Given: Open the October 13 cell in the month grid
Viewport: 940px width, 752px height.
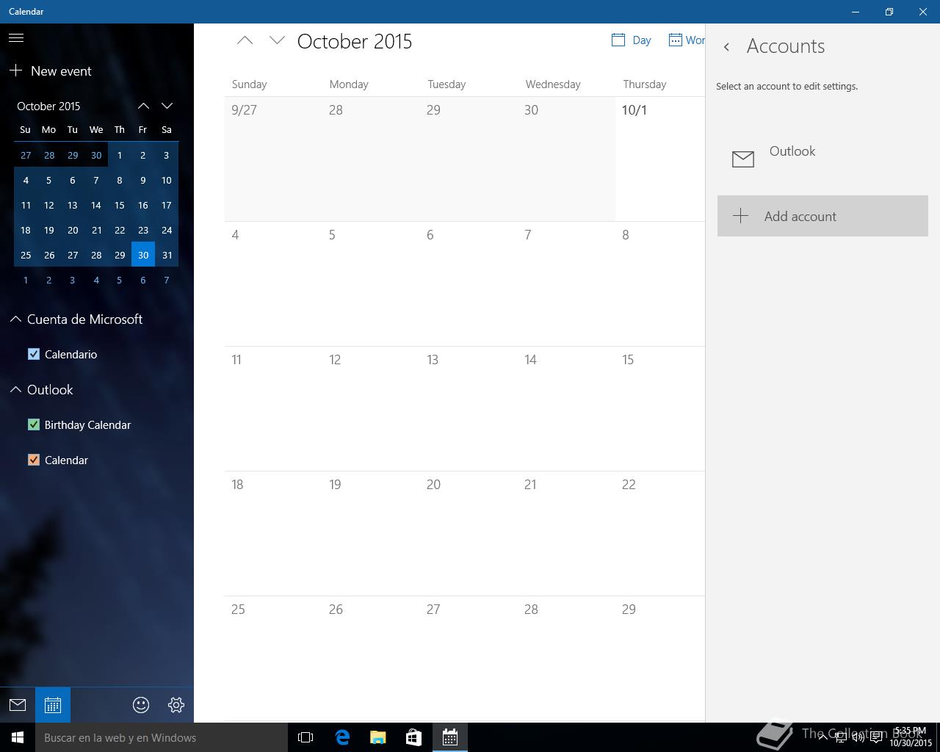Looking at the screenshot, I should click(469, 408).
